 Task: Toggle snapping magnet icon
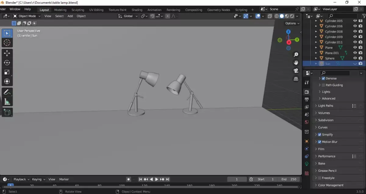pyautogui.click(x=152, y=16)
